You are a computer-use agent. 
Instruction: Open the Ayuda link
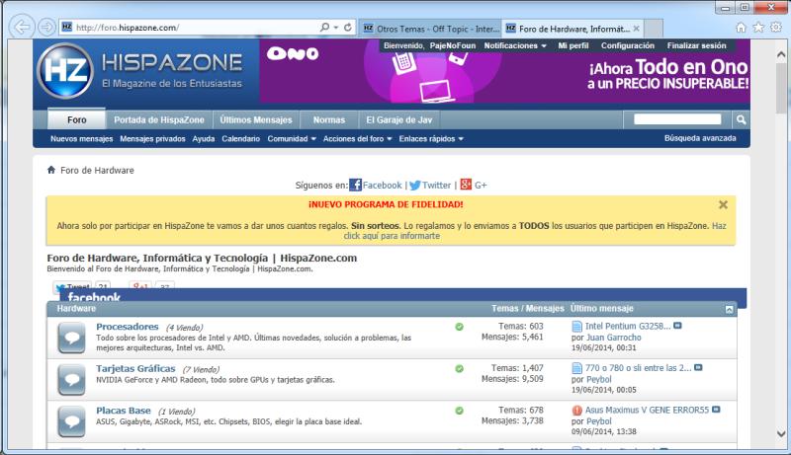[204, 138]
